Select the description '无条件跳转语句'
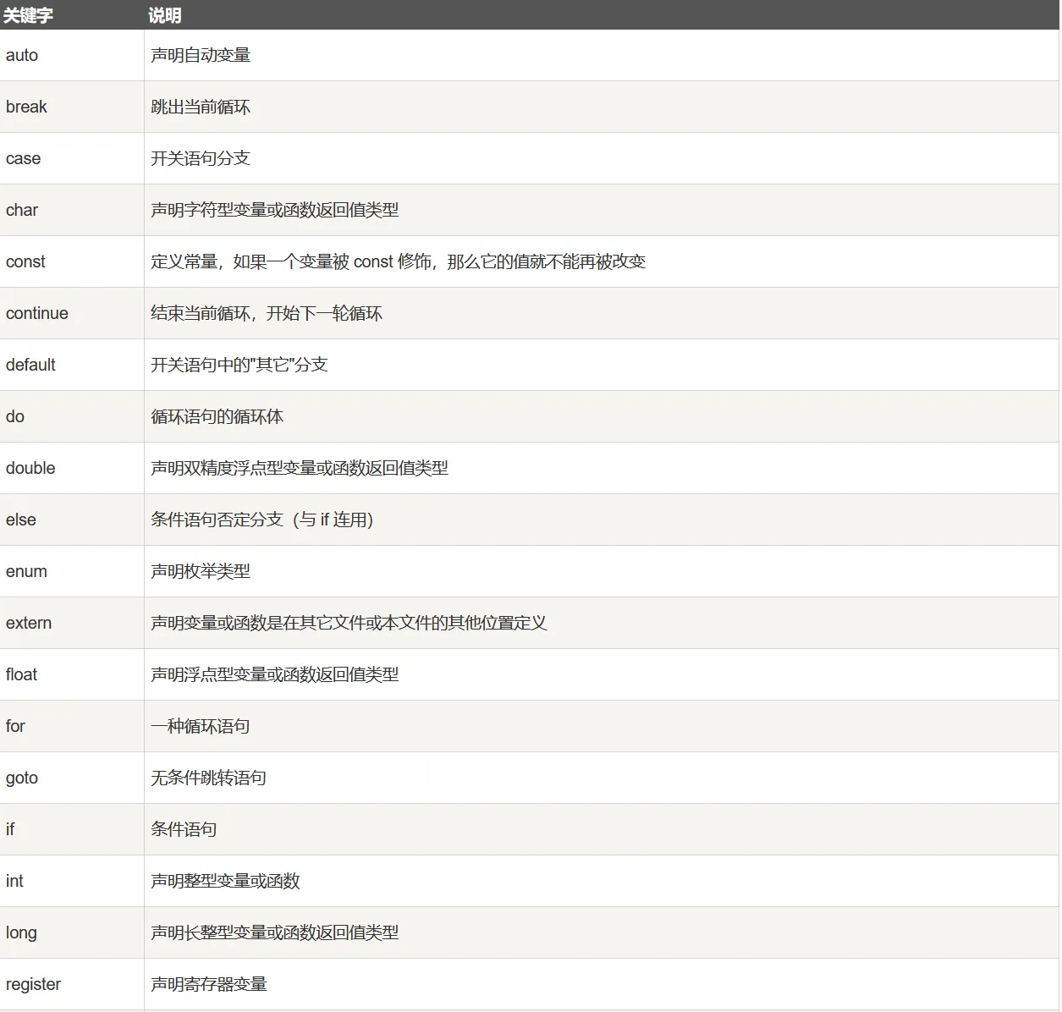 click(208, 778)
